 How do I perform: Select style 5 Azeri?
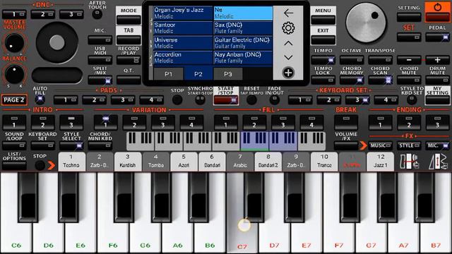(x=184, y=162)
